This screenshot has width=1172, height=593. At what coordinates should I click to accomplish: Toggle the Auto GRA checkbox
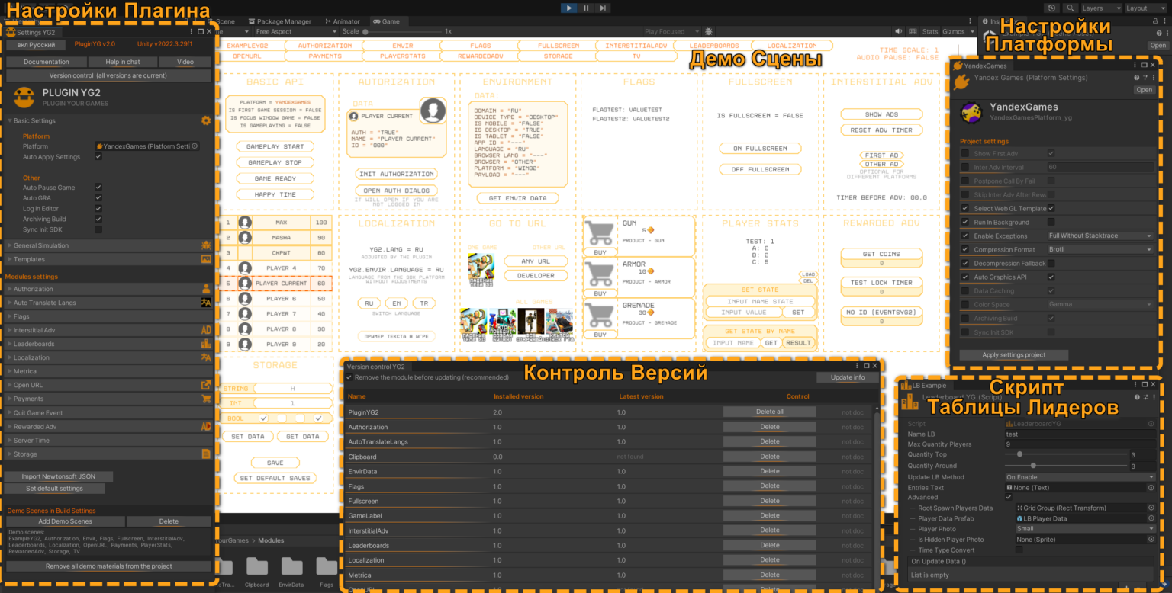(98, 198)
